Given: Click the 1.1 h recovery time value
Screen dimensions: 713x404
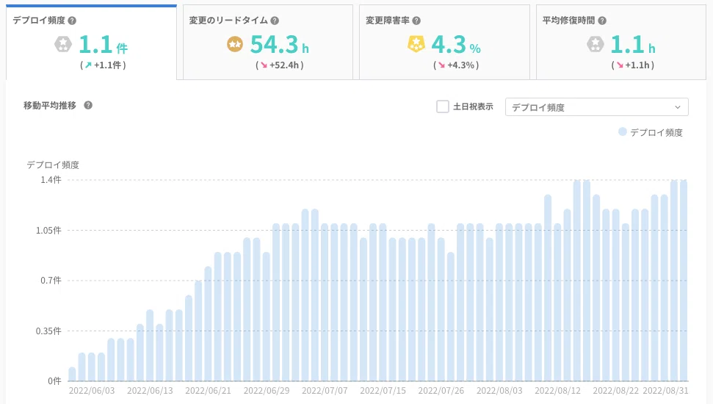Looking at the screenshot, I should tap(632, 45).
